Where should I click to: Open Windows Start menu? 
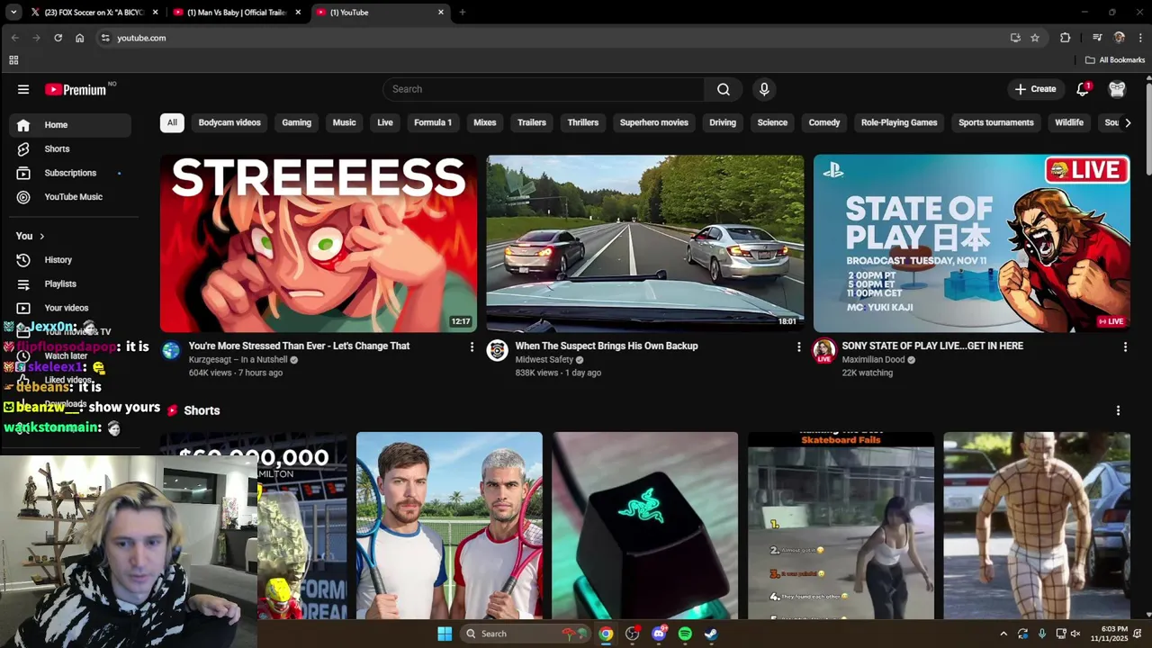click(x=445, y=634)
